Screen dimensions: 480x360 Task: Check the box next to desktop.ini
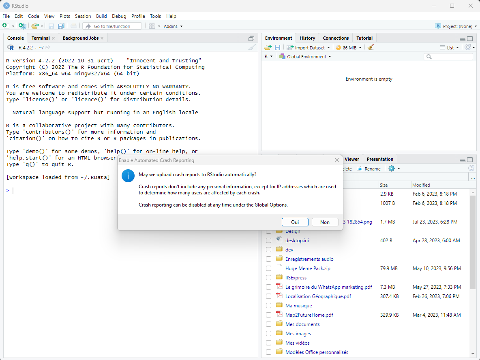tap(268, 241)
